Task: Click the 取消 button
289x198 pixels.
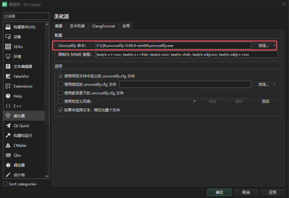Action: coord(246,192)
